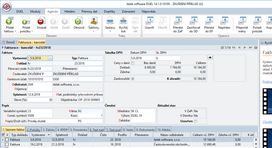Click the Přidat položku icon
The height and width of the screenshot is (148, 272).
(x=26, y=21)
